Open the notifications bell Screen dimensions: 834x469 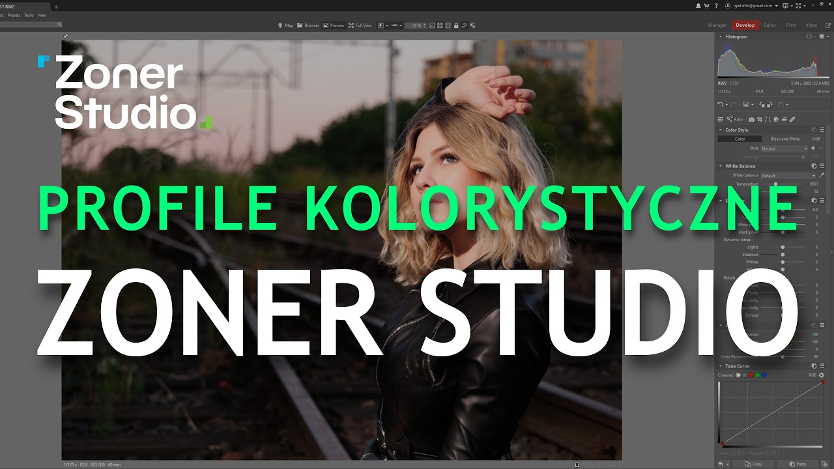698,5
